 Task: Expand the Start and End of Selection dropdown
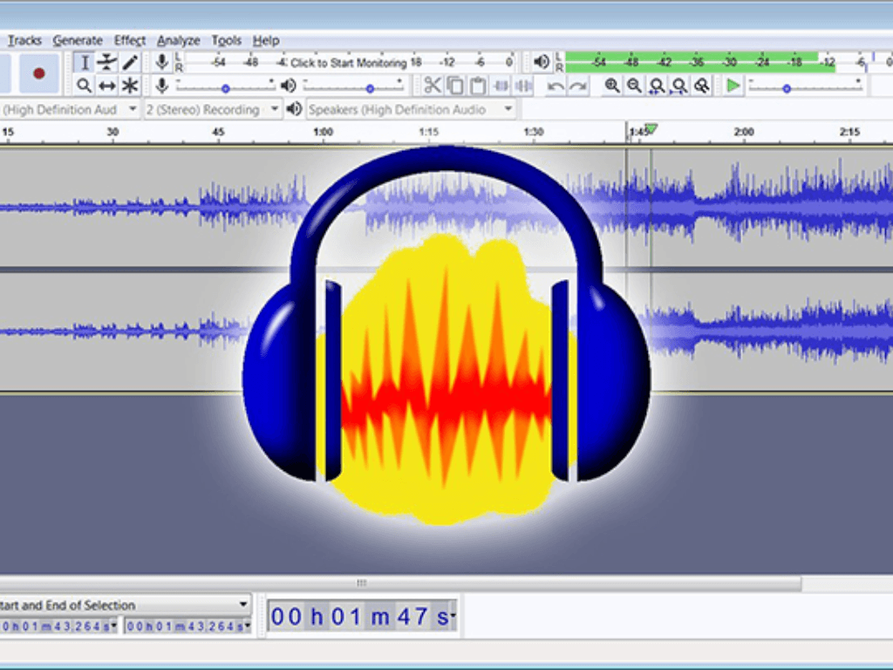pos(243,605)
